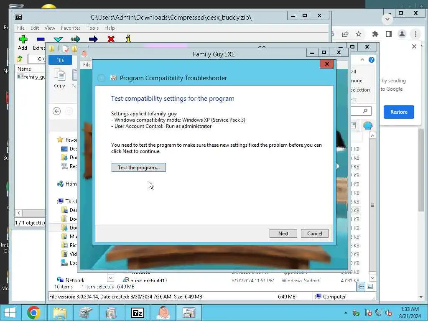Click the Restore button in Chrome
Image resolution: width=428 pixels, height=321 pixels.
pos(398,112)
